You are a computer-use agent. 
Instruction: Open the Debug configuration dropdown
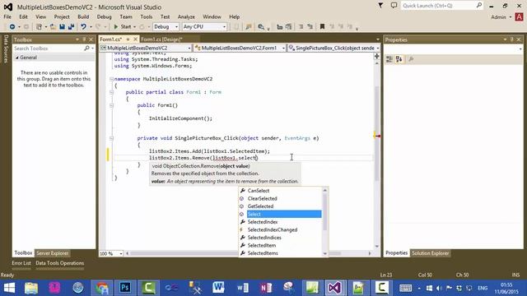166,26
